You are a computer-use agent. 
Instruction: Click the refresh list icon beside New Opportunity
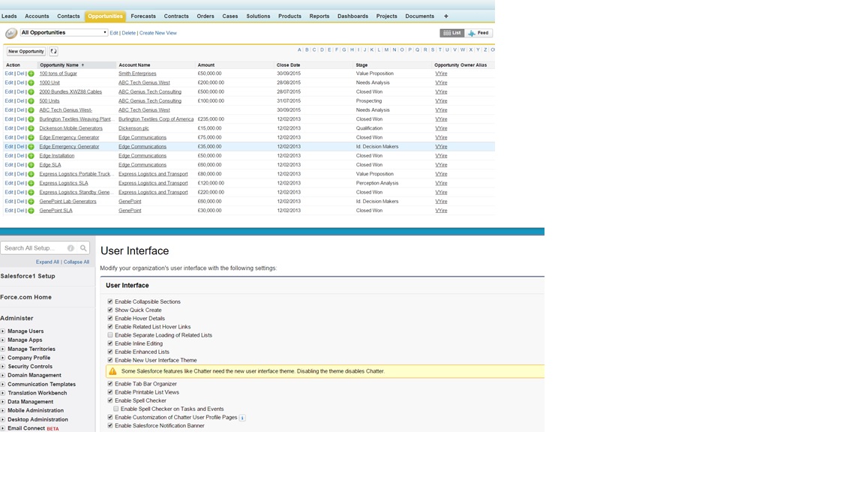click(x=53, y=51)
